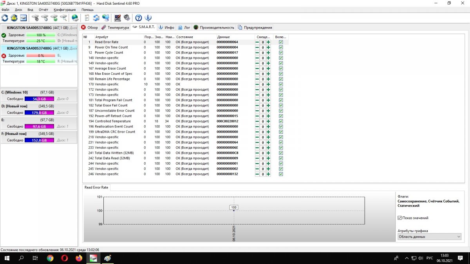This screenshot has height=264, width=470.
Task: Decrease offset for Total Data Read
Action: point(257,158)
